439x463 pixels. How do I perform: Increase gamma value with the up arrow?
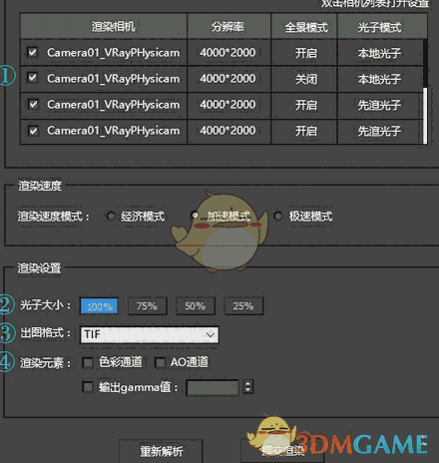(x=247, y=383)
